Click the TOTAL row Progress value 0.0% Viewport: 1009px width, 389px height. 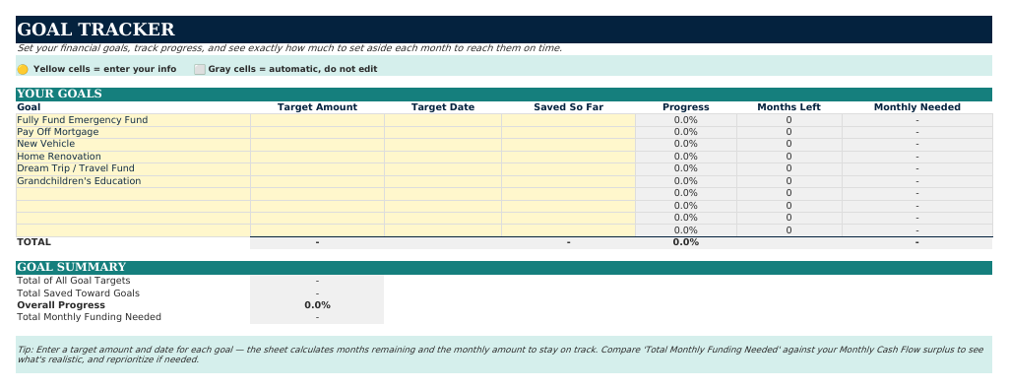point(686,243)
